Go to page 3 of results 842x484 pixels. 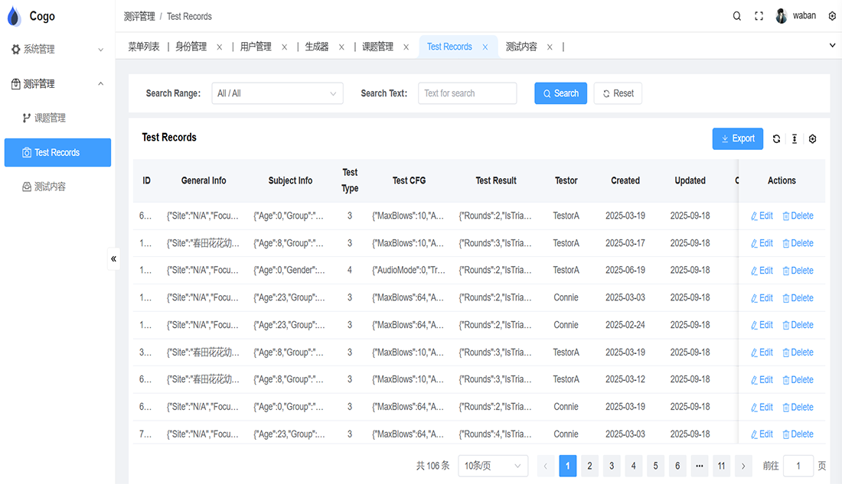pos(612,466)
